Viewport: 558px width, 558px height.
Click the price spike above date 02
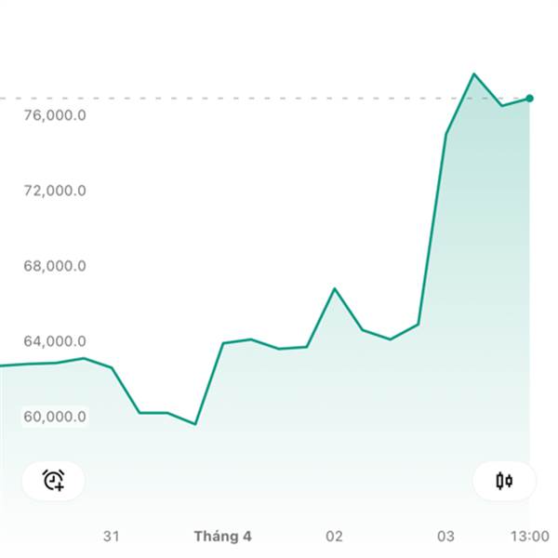[x=335, y=288]
